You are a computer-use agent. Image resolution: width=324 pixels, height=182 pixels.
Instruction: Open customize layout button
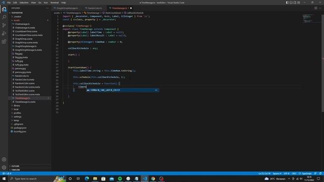(298, 3)
